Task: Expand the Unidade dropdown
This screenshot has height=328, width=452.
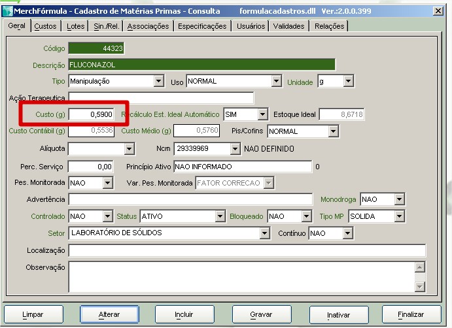Action: 348,82
